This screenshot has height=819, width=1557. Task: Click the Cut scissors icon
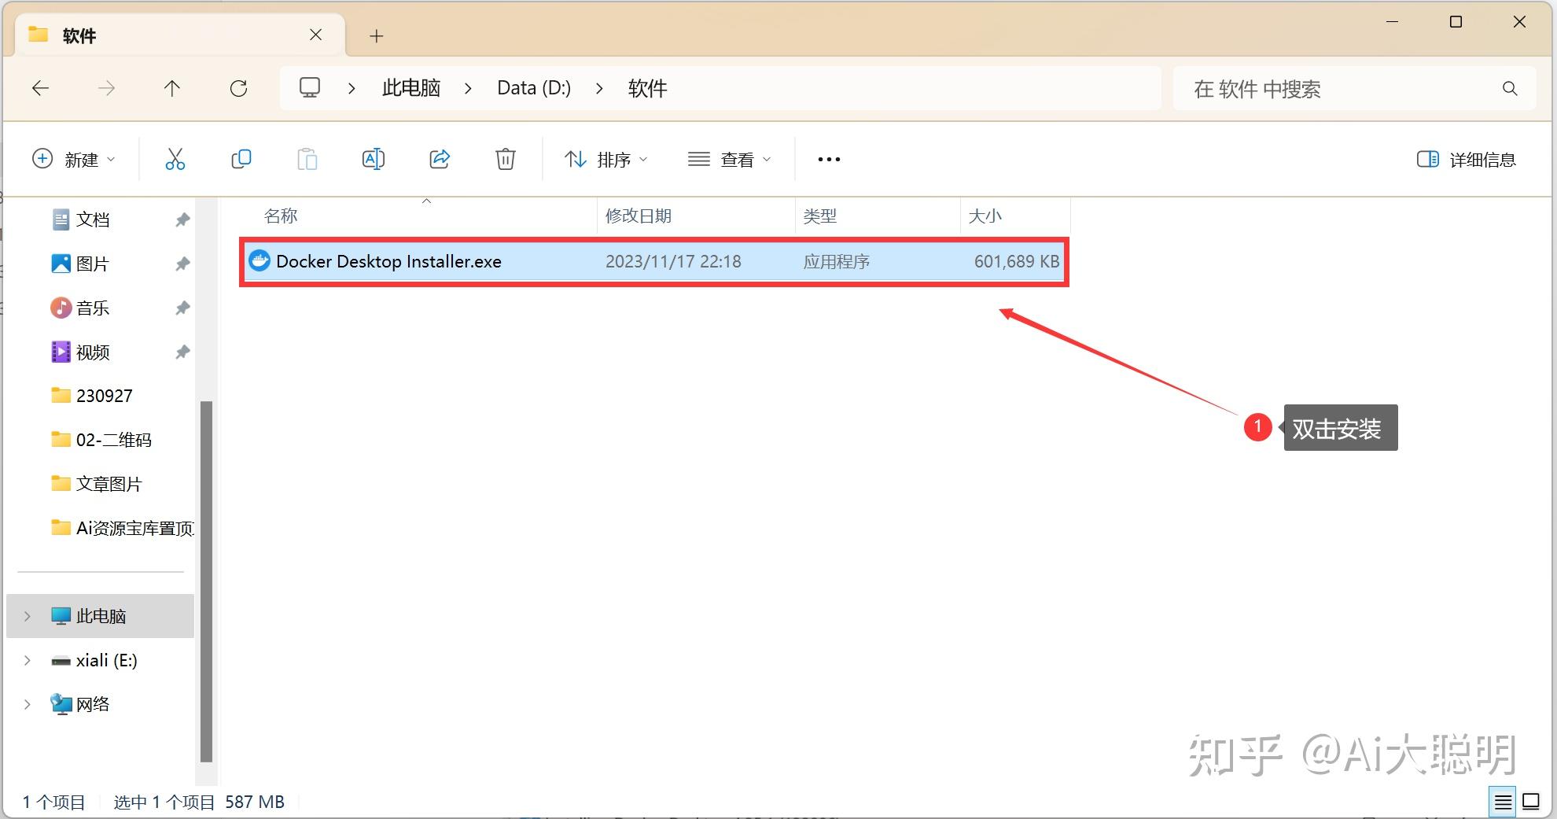(x=175, y=159)
